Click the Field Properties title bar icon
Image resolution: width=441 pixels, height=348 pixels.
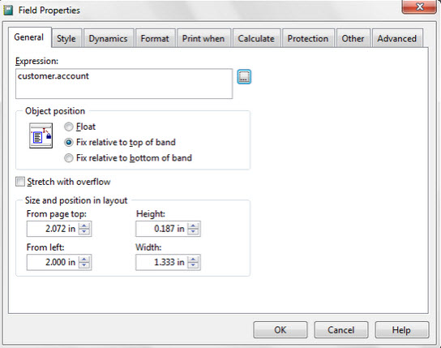[8, 11]
